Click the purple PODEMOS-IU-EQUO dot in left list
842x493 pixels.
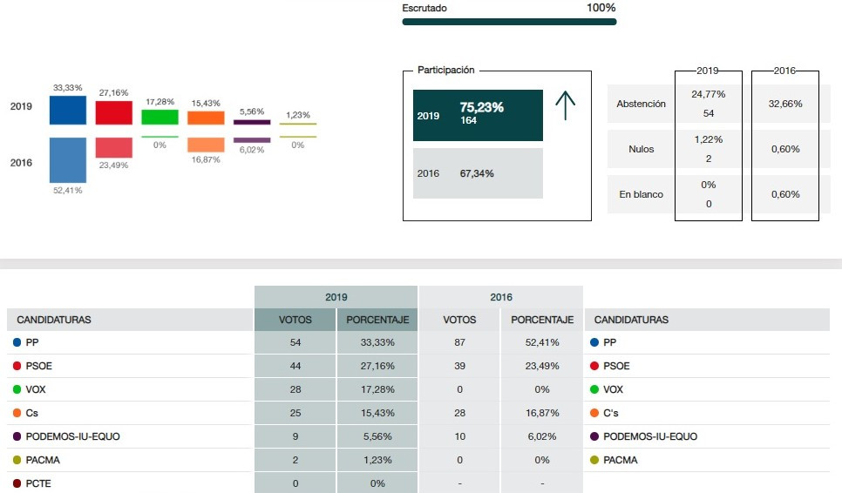[x=17, y=436]
